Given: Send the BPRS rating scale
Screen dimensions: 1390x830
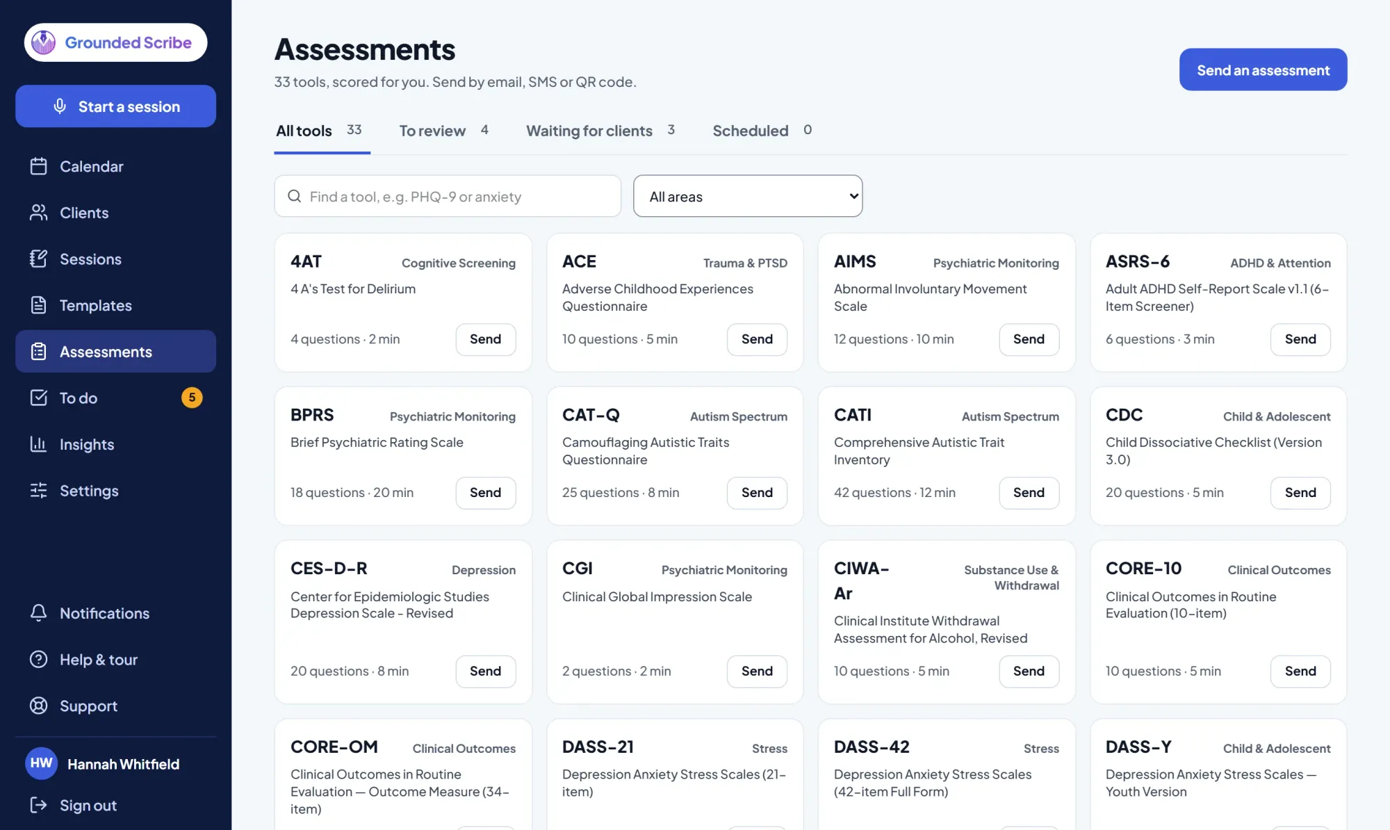Looking at the screenshot, I should coord(485,493).
